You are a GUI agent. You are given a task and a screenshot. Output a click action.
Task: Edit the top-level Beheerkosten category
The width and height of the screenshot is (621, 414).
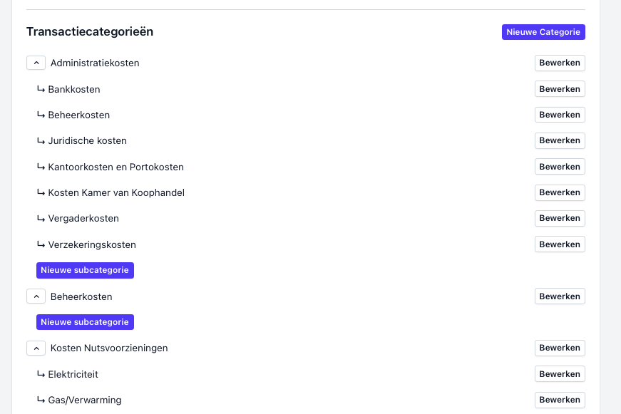560,296
